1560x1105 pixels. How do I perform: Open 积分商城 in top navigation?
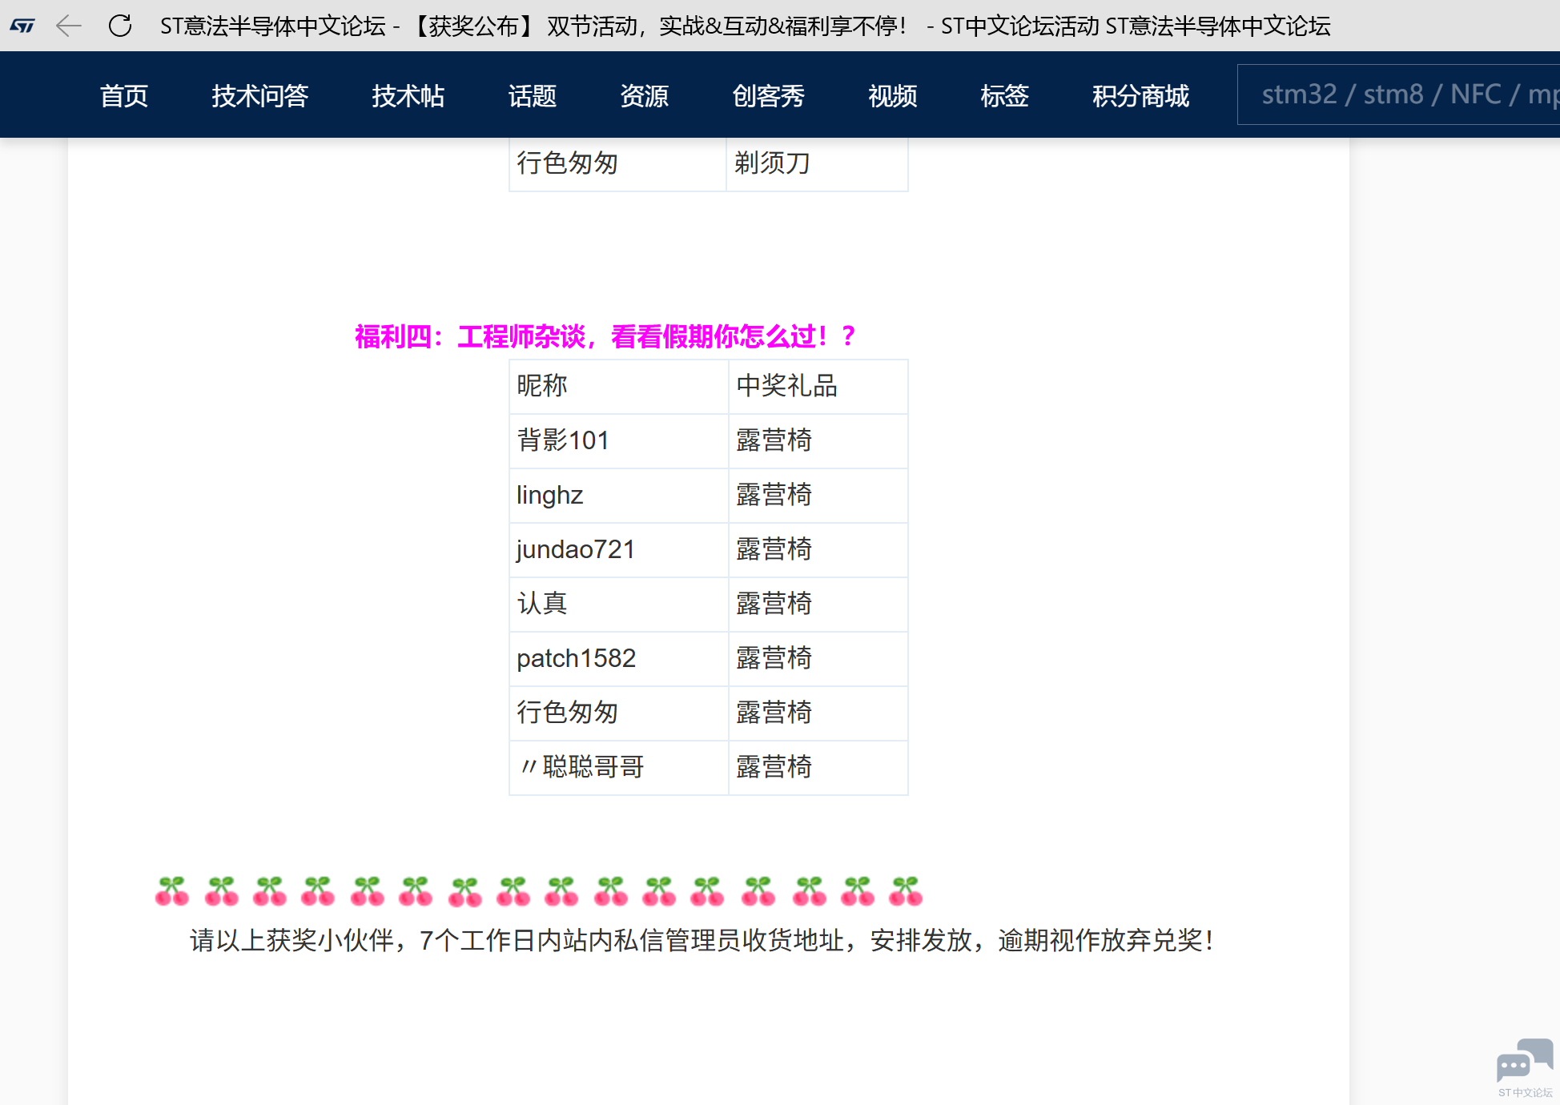pyautogui.click(x=1141, y=95)
